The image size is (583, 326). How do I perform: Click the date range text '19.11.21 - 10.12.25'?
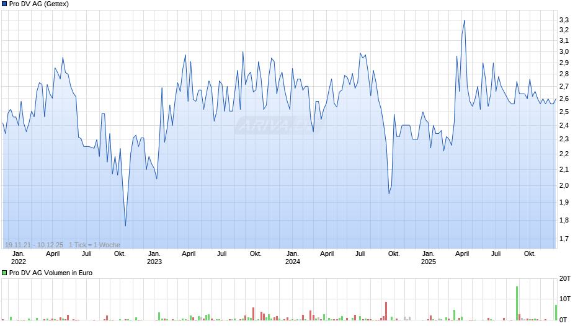pyautogui.click(x=34, y=245)
